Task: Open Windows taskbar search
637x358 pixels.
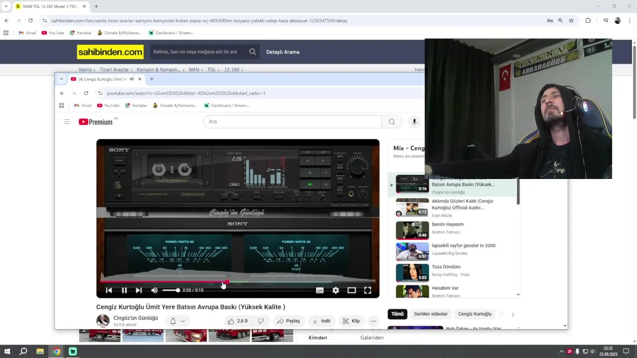Action: (23, 352)
